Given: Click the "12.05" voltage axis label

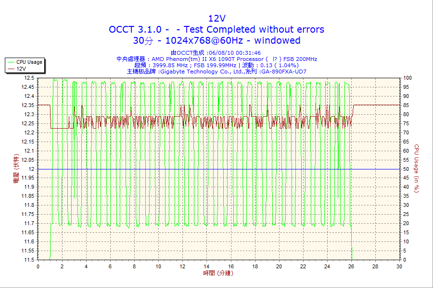Looking at the screenshot, I should [28, 160].
